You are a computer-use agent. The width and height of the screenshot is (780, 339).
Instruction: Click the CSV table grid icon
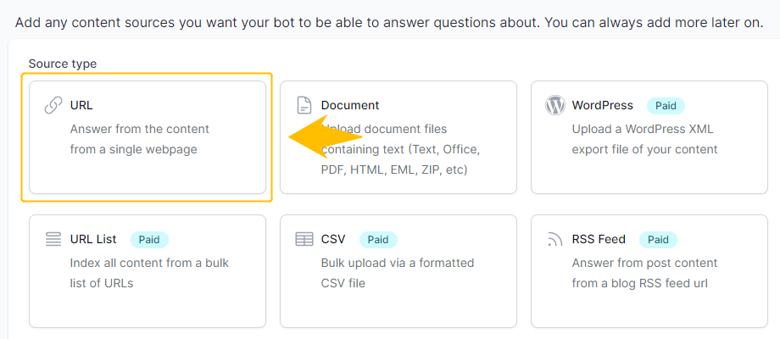(x=304, y=239)
